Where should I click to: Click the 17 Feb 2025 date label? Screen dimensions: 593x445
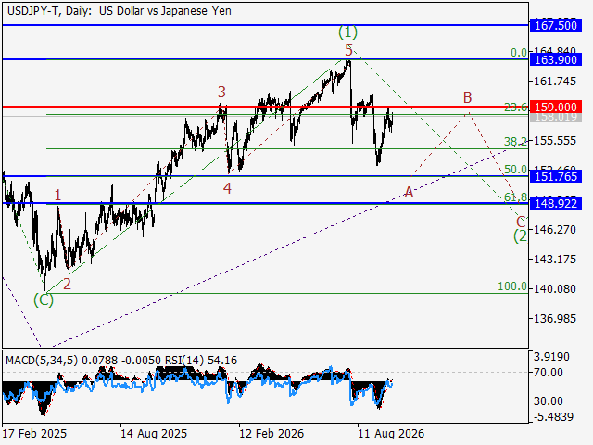point(34,433)
